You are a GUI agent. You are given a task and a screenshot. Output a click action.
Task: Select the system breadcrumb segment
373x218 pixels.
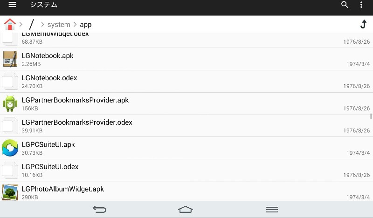(59, 25)
